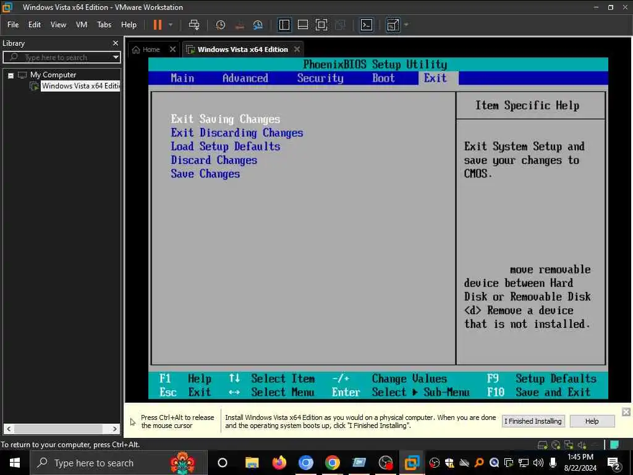The width and height of the screenshot is (633, 475).
Task: Click the I Finished Installing button
Action: 533,421
